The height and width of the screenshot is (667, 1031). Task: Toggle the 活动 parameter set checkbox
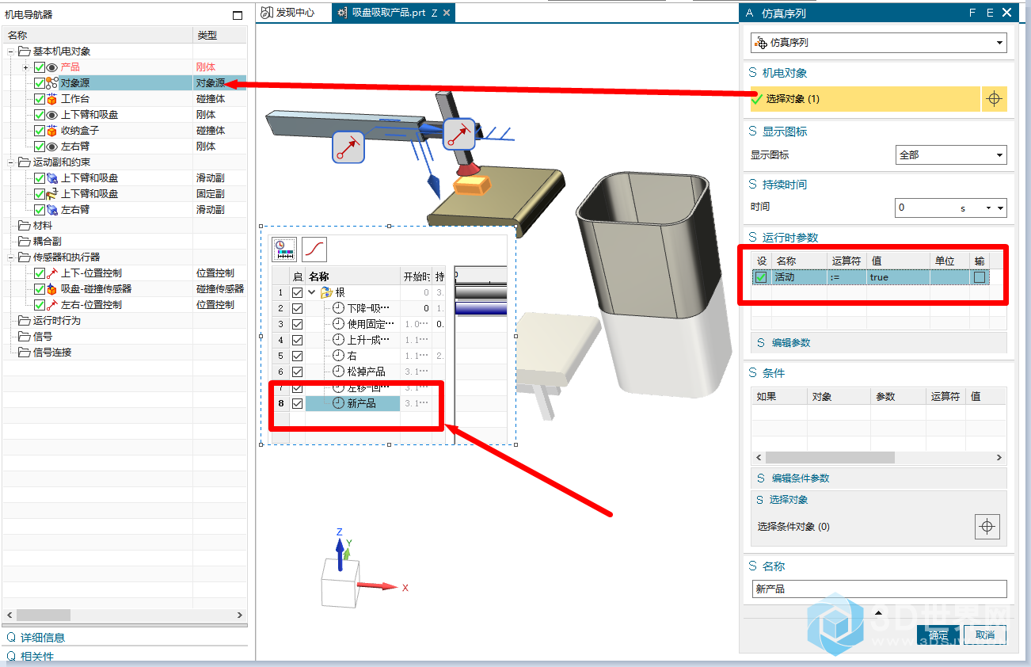761,277
